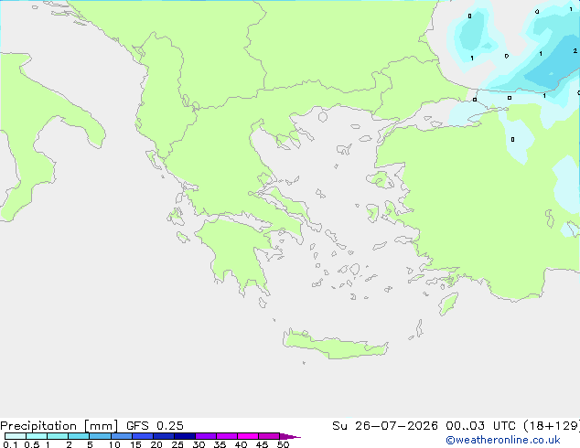Open the weatheronline.co.uk copyright link
Viewport: 580px width, 448px height.
(x=503, y=440)
